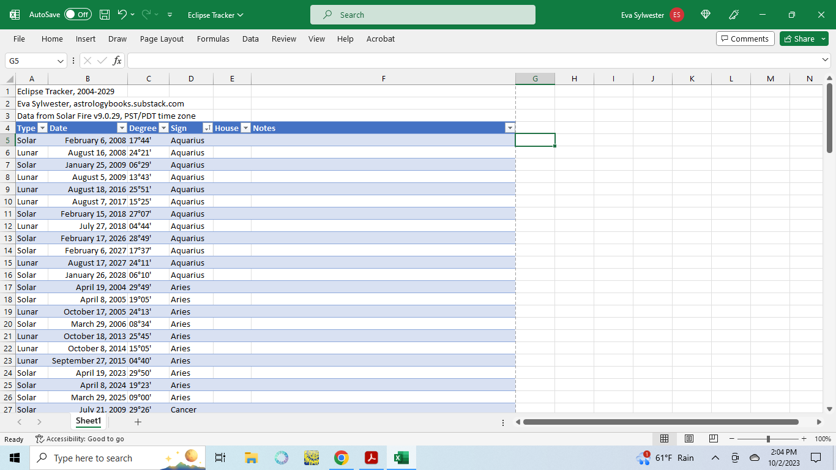This screenshot has height=470, width=836.
Task: Open the Date column filter dropdown
Action: pyautogui.click(x=122, y=128)
